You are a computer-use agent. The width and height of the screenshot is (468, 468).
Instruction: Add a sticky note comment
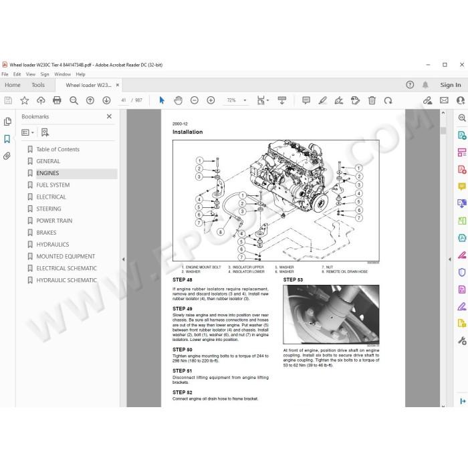[x=306, y=100]
